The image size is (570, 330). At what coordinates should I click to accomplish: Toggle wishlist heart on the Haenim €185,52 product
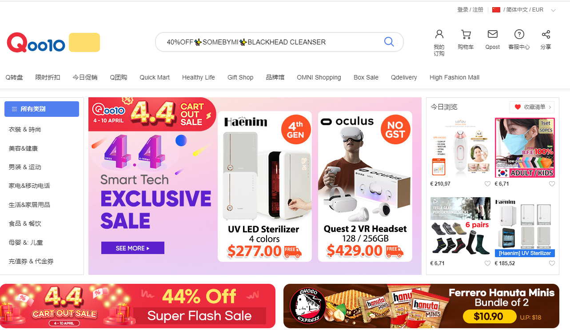pyautogui.click(x=552, y=263)
